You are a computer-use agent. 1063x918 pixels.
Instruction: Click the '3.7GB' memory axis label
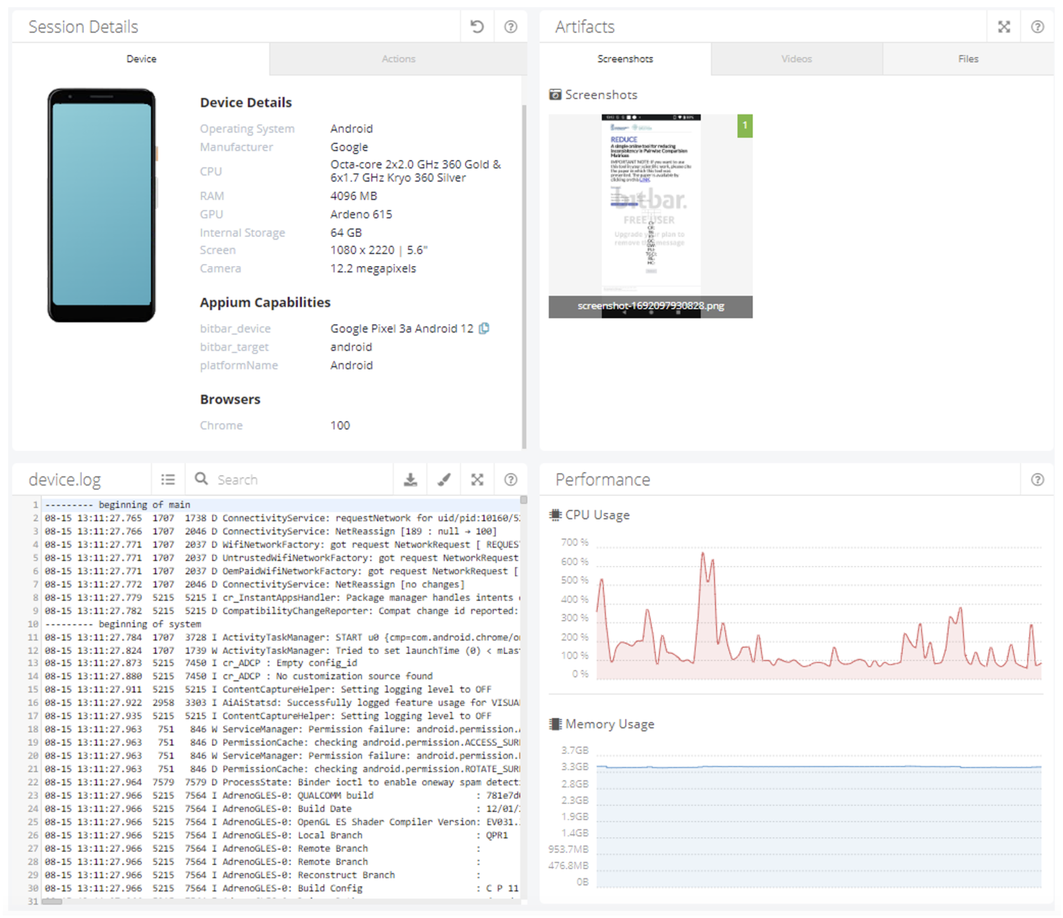click(574, 750)
